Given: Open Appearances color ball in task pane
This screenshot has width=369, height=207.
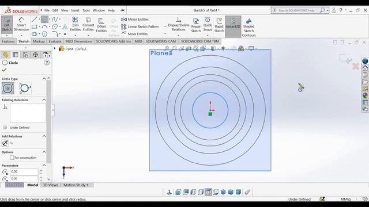Looking at the screenshot, I should pyautogui.click(x=365, y=95).
